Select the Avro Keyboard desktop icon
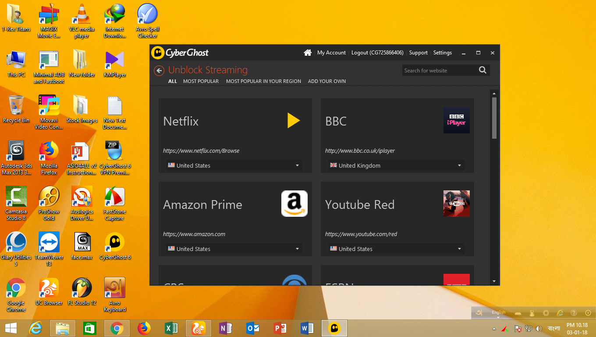This screenshot has height=337, width=596. (x=115, y=295)
